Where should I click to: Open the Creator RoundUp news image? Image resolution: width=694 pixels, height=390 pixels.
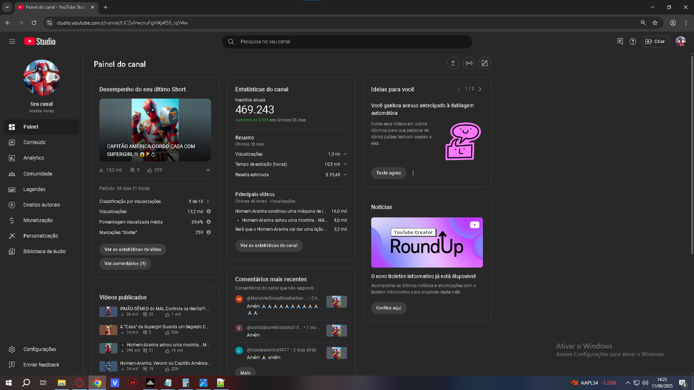(x=427, y=243)
